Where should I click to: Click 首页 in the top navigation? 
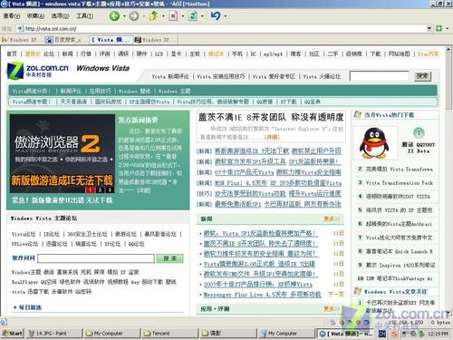pyautogui.click(x=12, y=53)
